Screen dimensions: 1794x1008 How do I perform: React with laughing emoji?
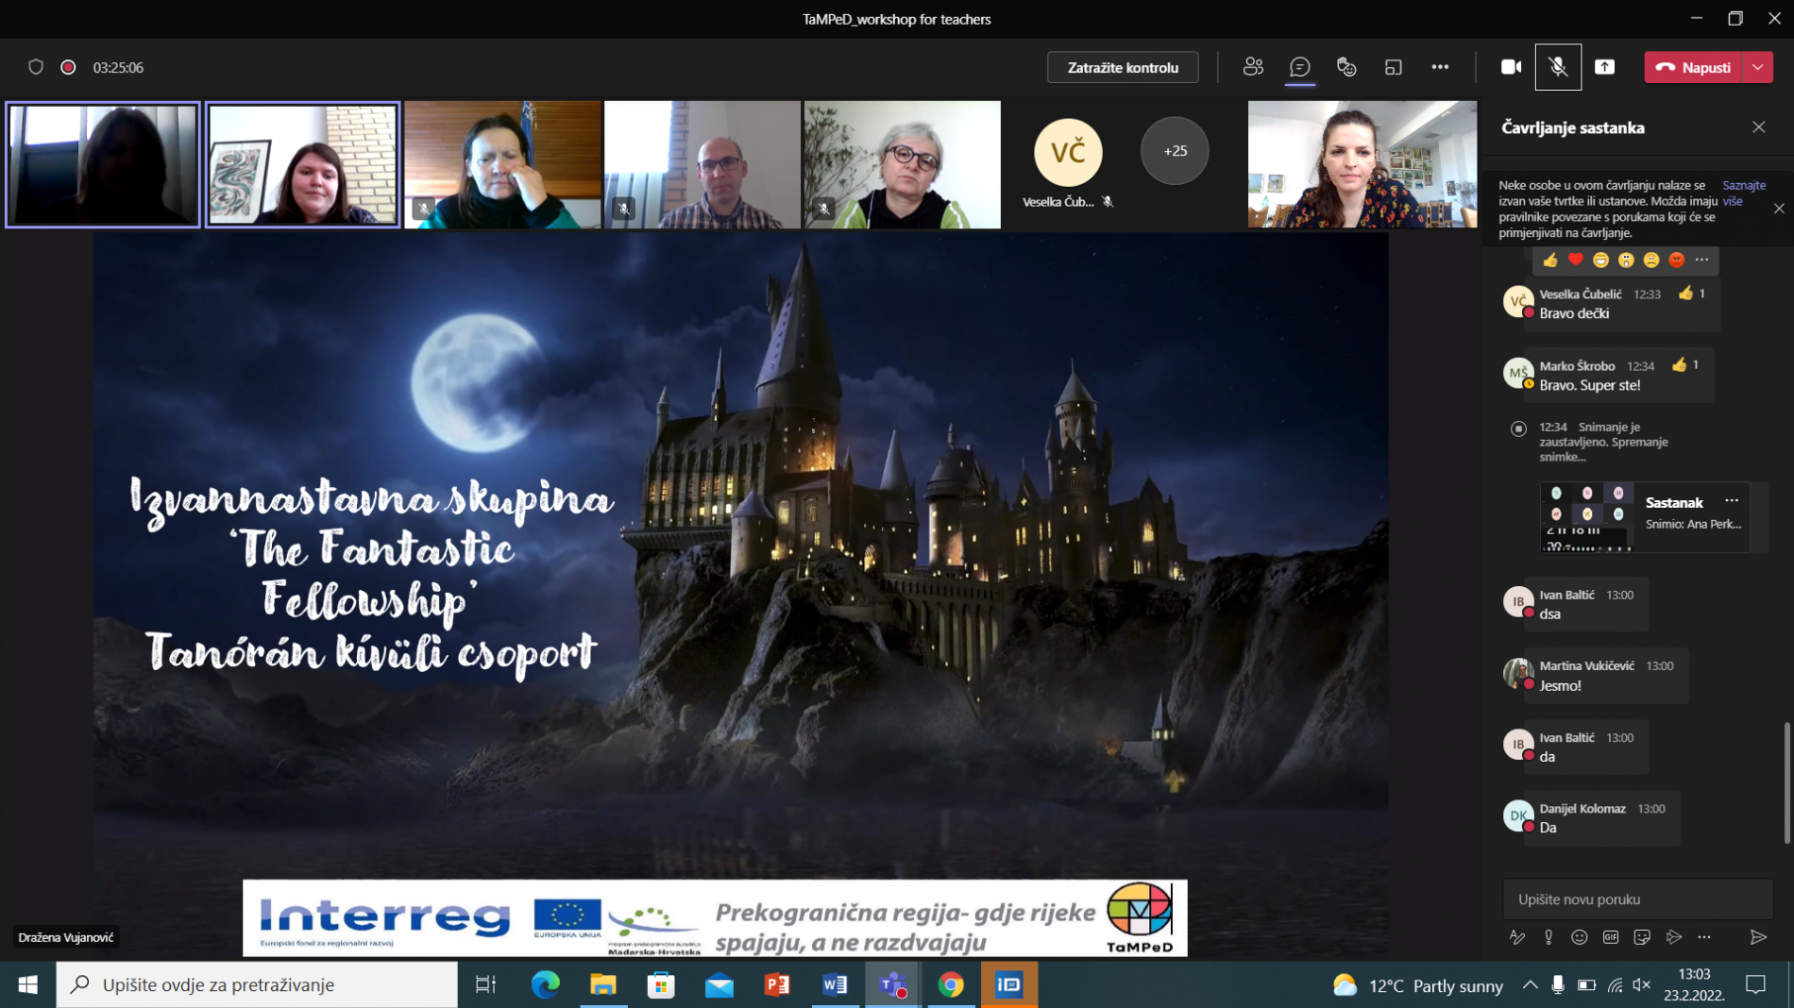tap(1600, 260)
